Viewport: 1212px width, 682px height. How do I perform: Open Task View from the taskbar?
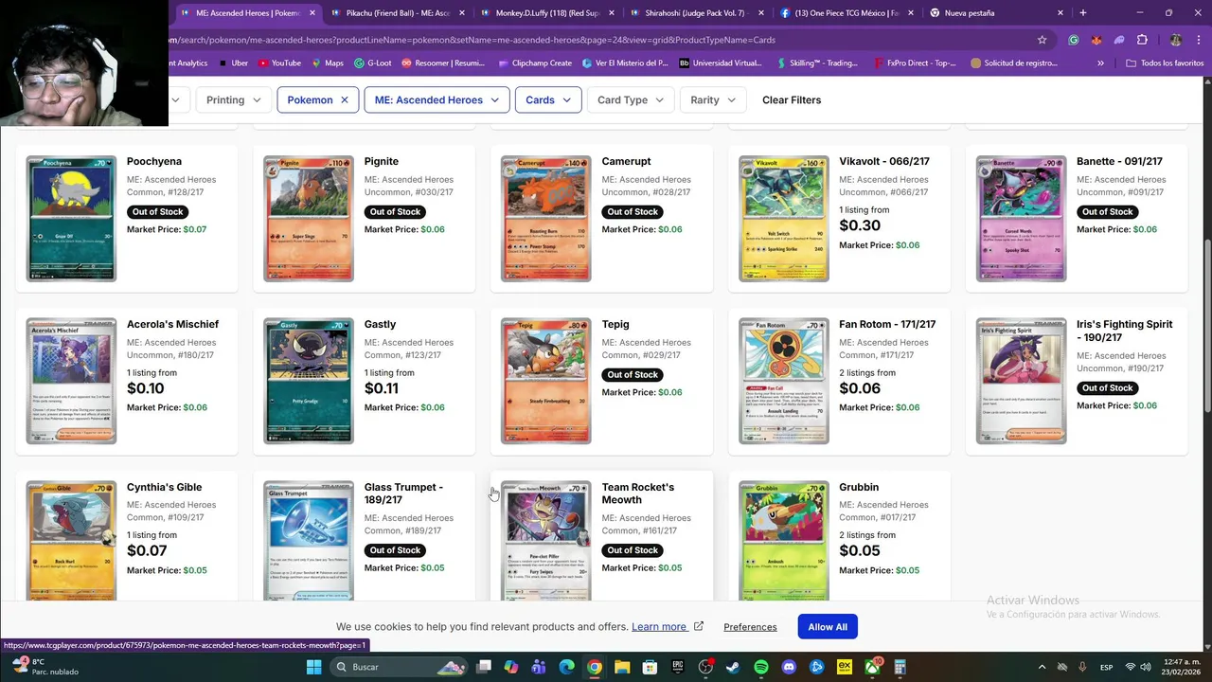pyautogui.click(x=484, y=667)
